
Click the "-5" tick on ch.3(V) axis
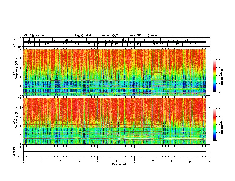pos(20,156)
